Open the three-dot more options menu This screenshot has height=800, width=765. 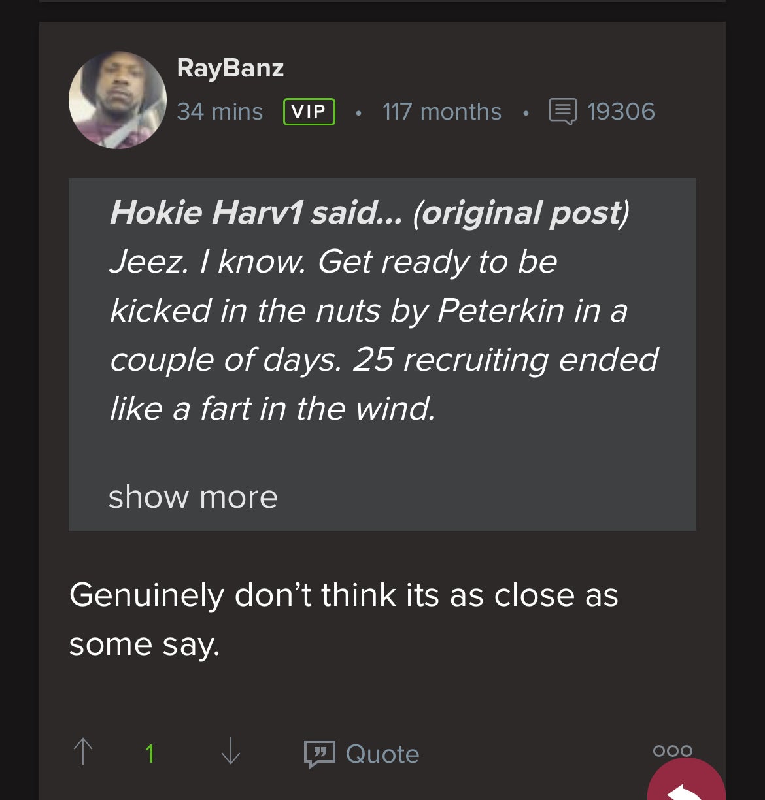click(x=672, y=751)
